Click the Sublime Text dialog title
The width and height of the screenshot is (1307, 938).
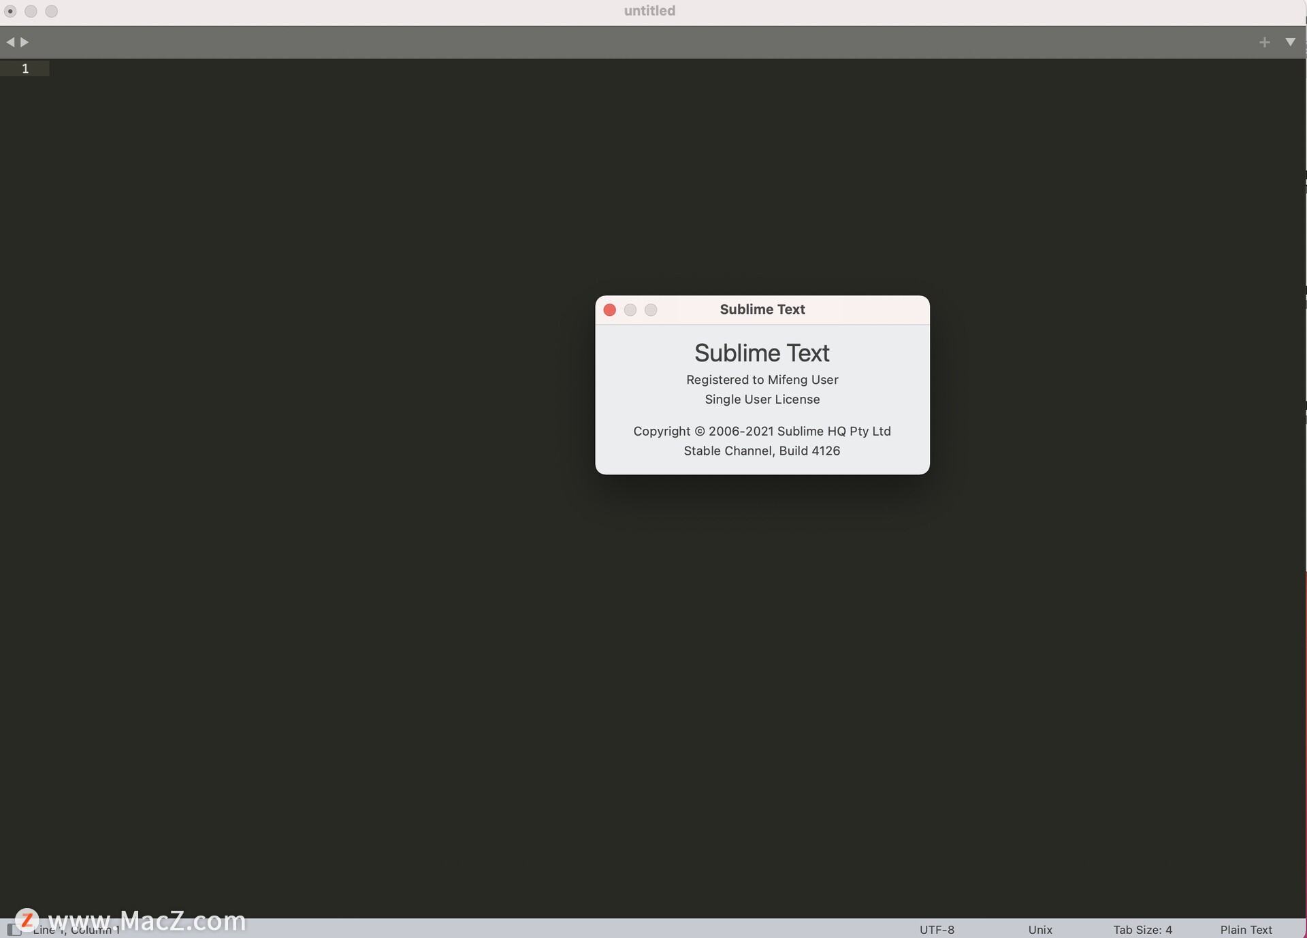click(762, 308)
